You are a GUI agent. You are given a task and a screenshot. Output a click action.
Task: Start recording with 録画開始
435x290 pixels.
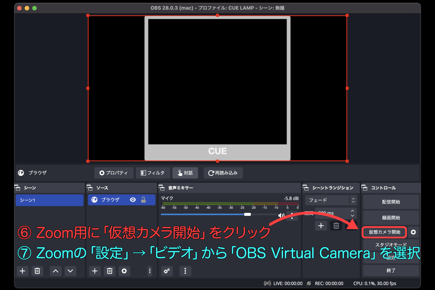391,217
